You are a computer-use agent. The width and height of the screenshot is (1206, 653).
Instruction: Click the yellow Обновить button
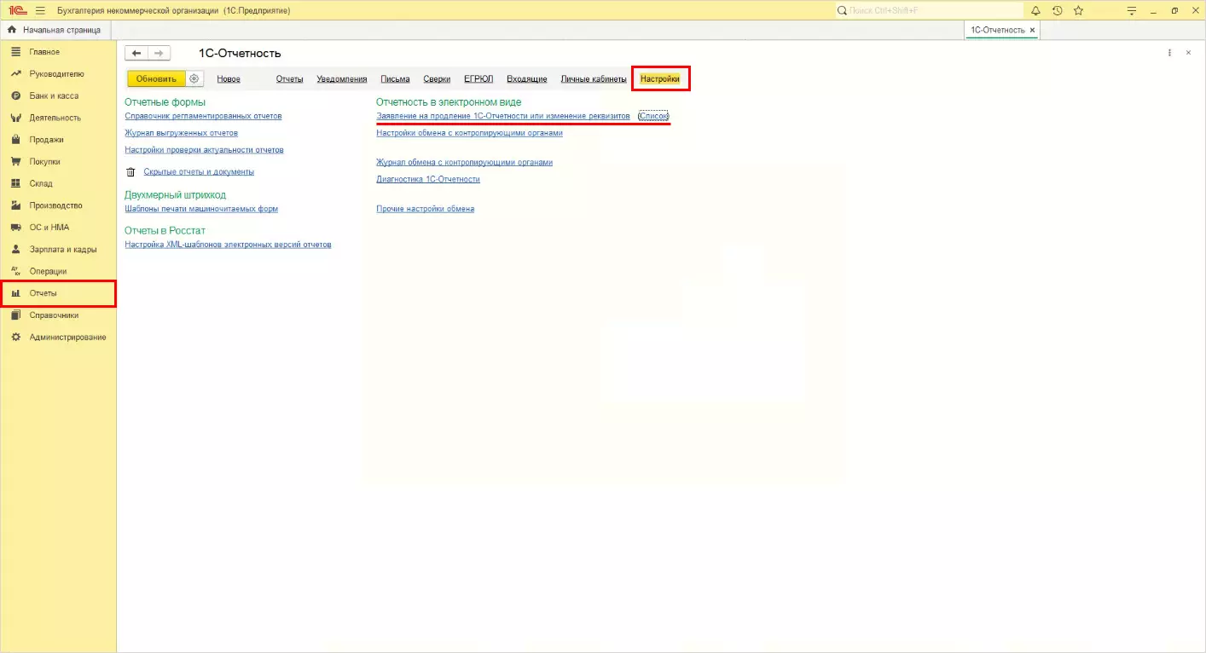coord(156,78)
